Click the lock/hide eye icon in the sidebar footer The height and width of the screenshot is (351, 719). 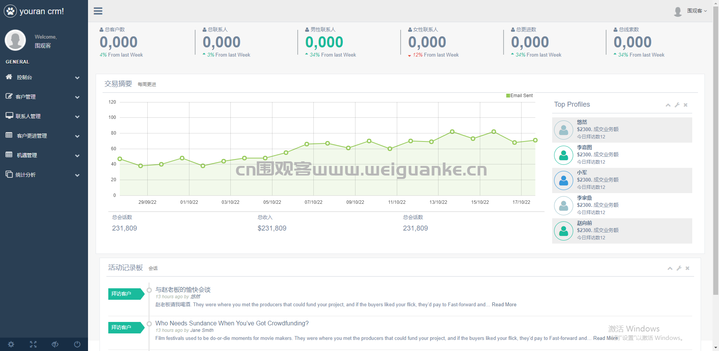click(55, 344)
